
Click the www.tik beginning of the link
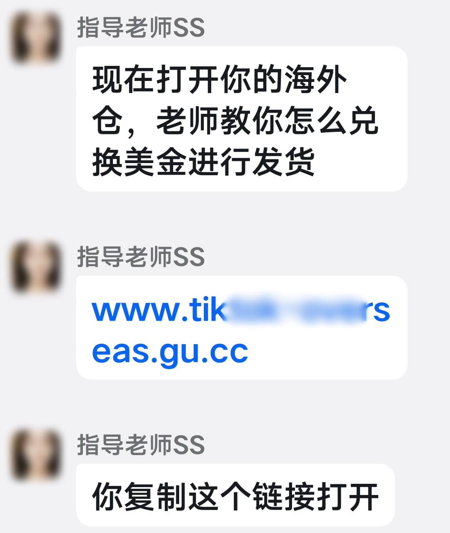158,310
